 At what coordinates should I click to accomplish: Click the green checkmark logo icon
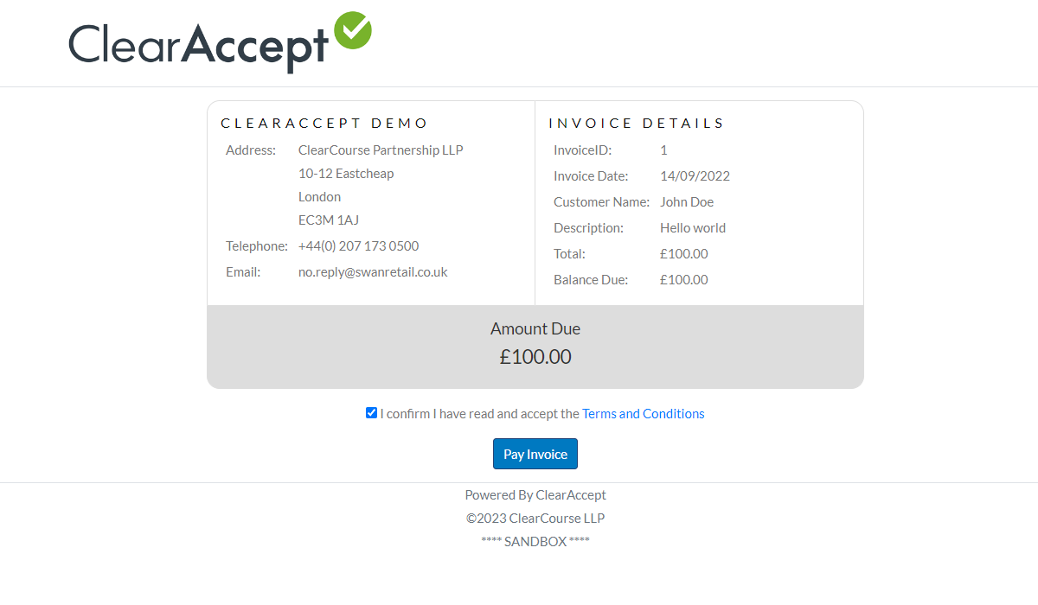[352, 31]
